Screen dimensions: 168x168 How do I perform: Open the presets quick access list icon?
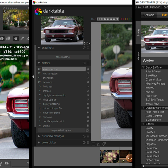click(94, 144)
